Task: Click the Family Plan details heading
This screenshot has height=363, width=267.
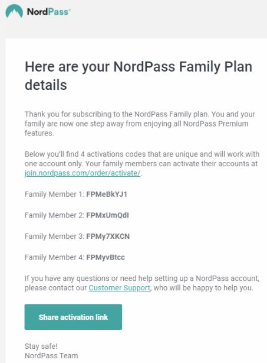Action: click(x=139, y=76)
